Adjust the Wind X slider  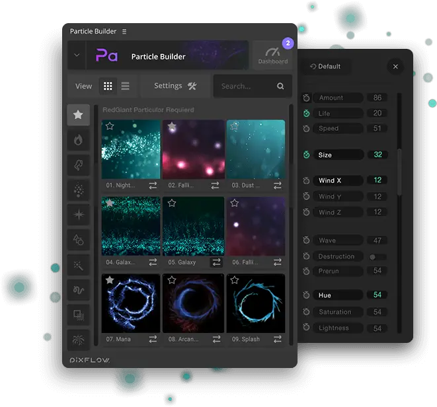coord(338,180)
